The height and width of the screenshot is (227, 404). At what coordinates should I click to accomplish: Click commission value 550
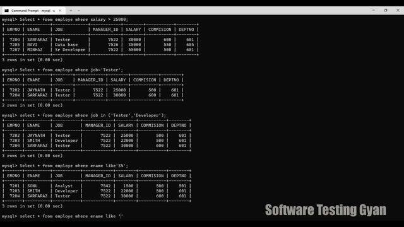click(167, 45)
